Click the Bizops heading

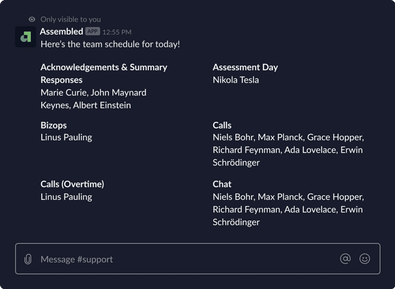(53, 125)
